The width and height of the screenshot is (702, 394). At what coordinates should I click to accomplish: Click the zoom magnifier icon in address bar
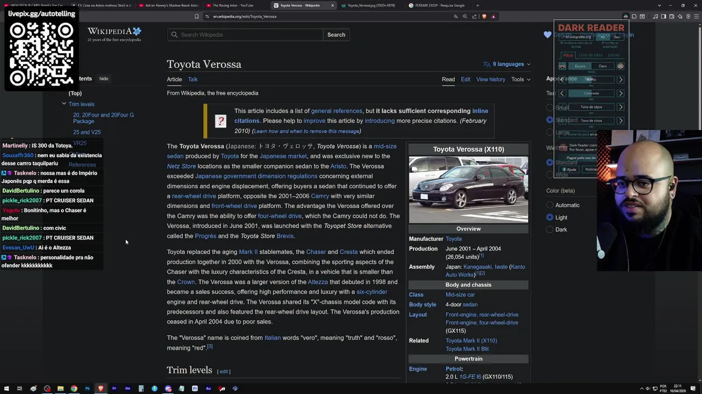tap(465, 16)
